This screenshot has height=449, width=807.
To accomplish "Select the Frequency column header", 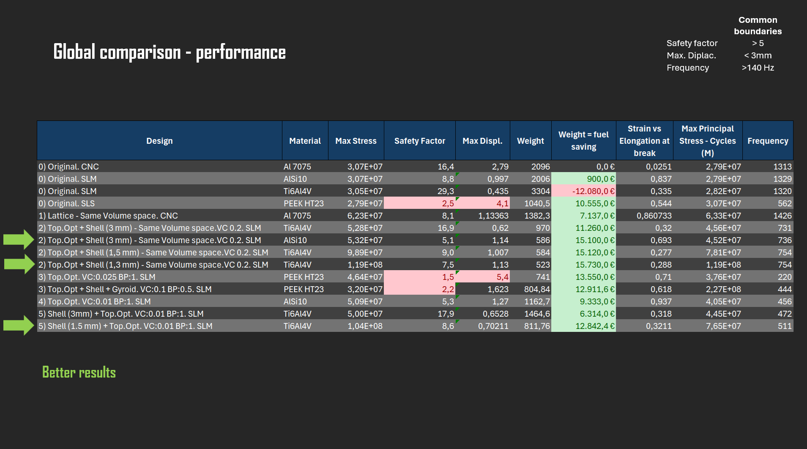I will point(767,141).
